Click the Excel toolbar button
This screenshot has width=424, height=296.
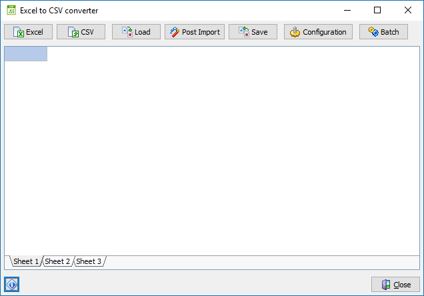tap(29, 32)
